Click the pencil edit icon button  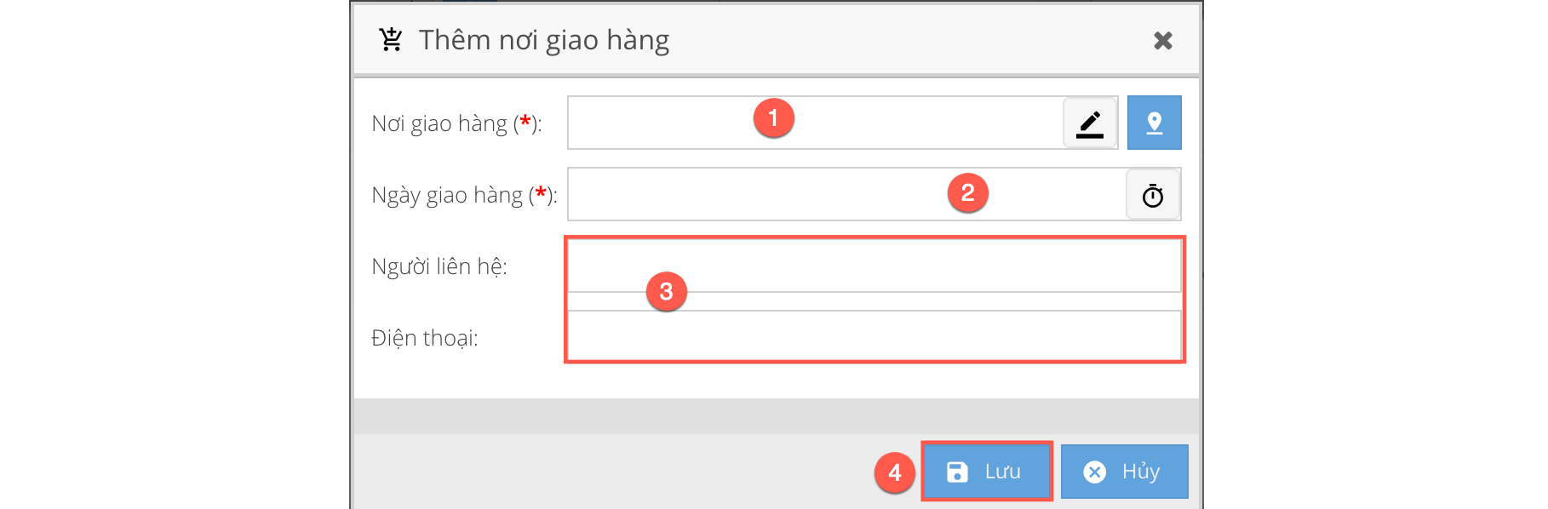click(1090, 123)
